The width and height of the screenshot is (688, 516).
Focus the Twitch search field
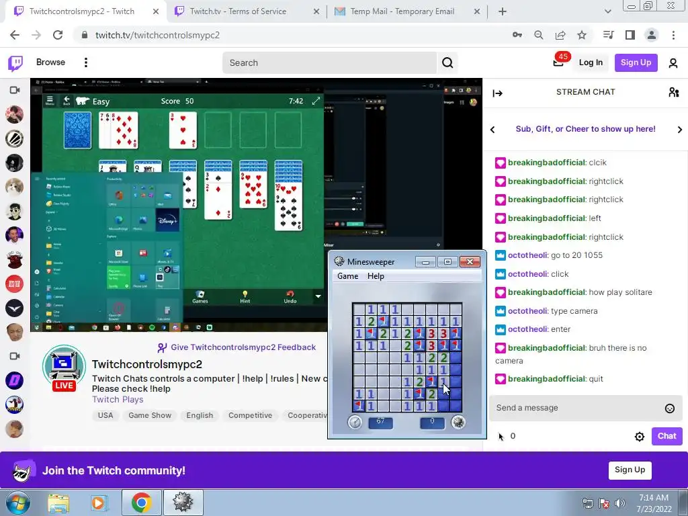point(329,62)
